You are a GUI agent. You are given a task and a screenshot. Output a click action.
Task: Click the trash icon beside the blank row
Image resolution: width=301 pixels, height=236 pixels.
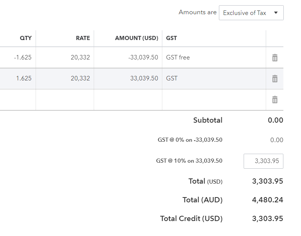[275, 99]
